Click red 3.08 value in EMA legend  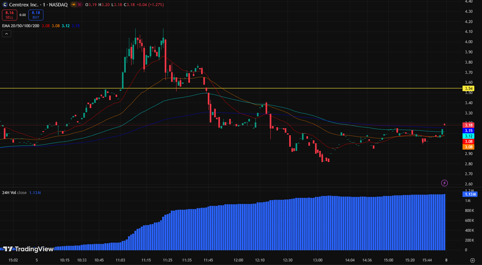click(x=45, y=26)
